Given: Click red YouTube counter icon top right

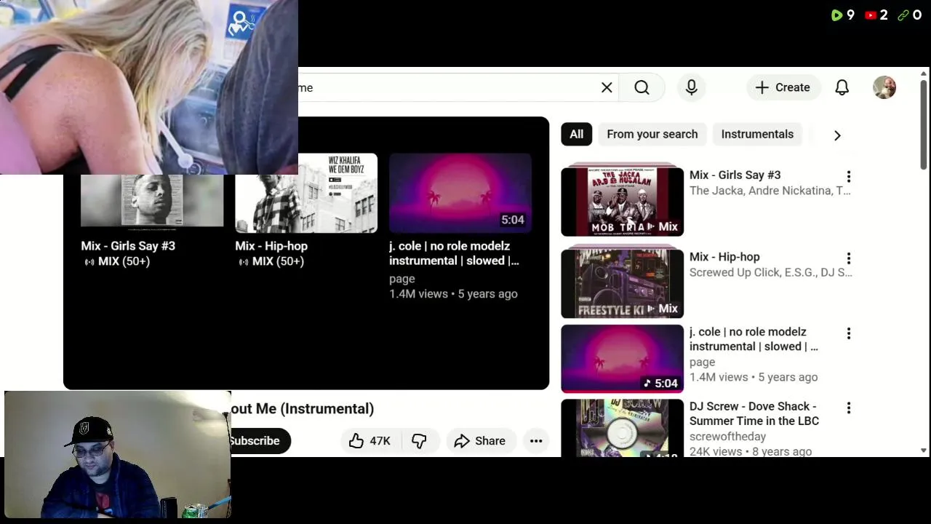Looking at the screenshot, I should pyautogui.click(x=871, y=15).
